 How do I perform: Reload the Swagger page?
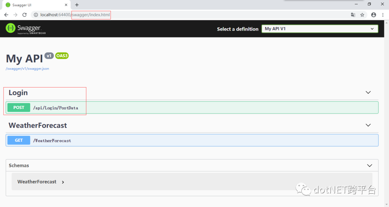(x=24, y=15)
